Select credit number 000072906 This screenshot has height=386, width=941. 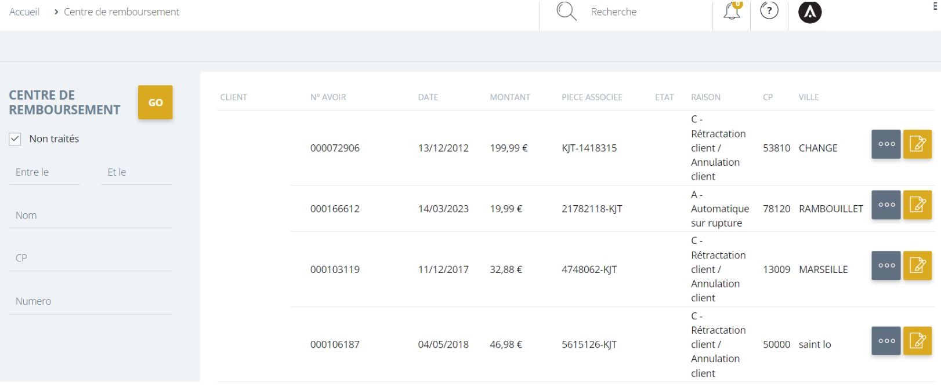[335, 148]
